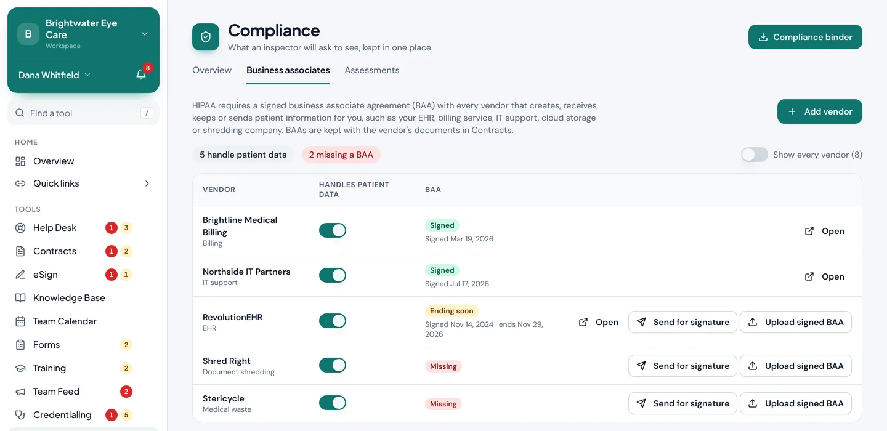Switch to the Overview tab
This screenshot has height=431, width=887.
pyautogui.click(x=212, y=70)
